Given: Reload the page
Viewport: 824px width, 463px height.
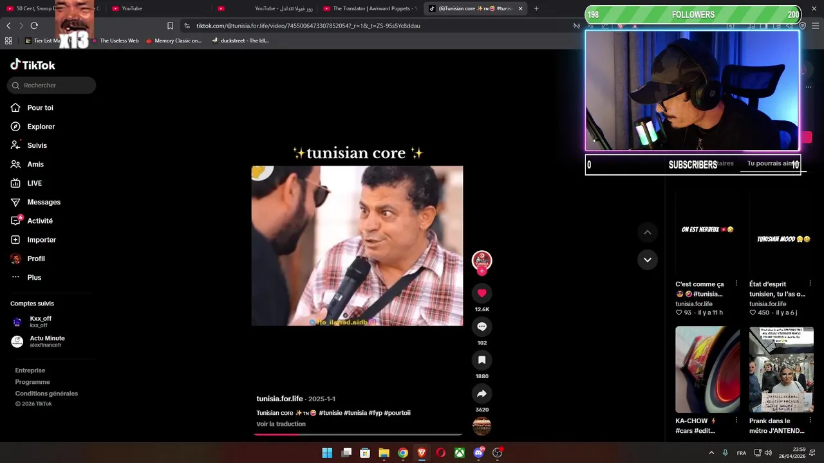Looking at the screenshot, I should click(34, 26).
